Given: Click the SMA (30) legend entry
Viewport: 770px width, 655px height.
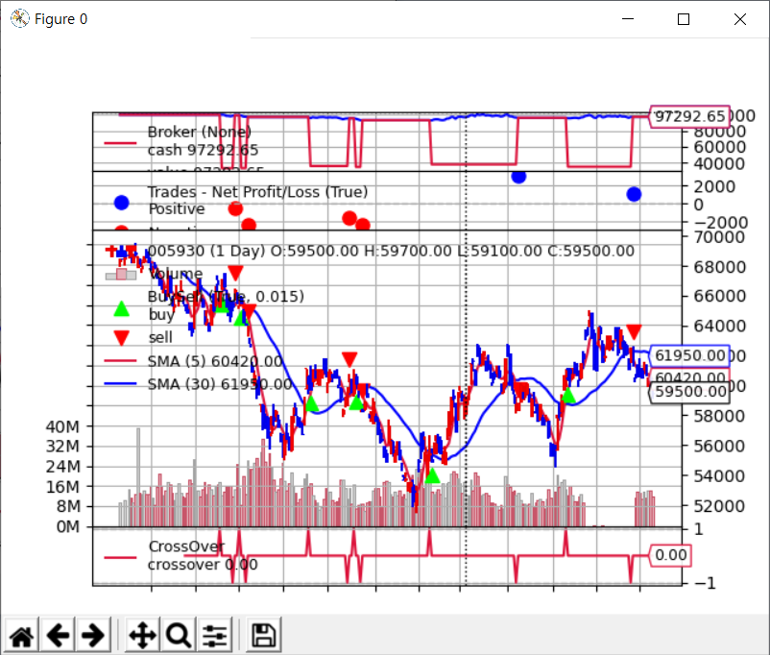Looking at the screenshot, I should pos(220,384).
